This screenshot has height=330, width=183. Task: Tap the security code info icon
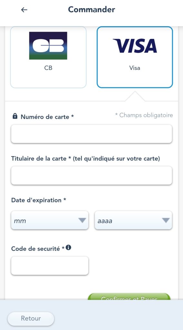68,248
